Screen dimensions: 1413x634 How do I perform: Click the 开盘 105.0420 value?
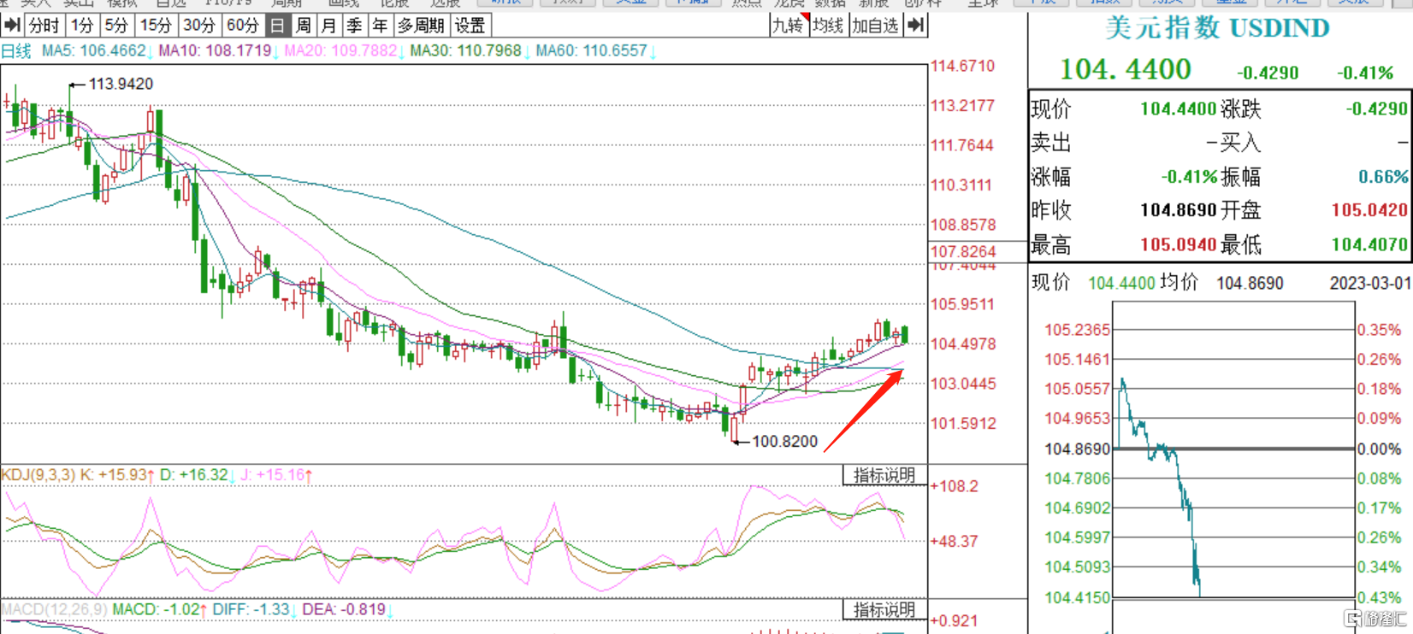point(1369,210)
